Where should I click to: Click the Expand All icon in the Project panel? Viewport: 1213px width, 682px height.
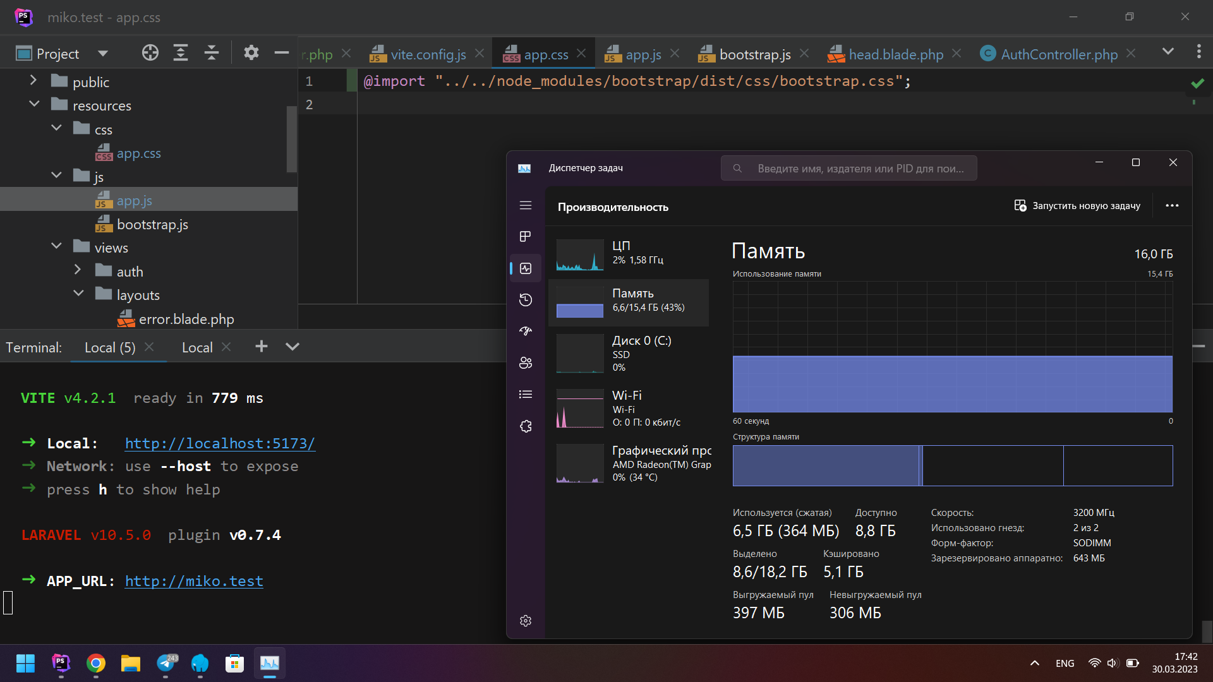[x=181, y=53]
